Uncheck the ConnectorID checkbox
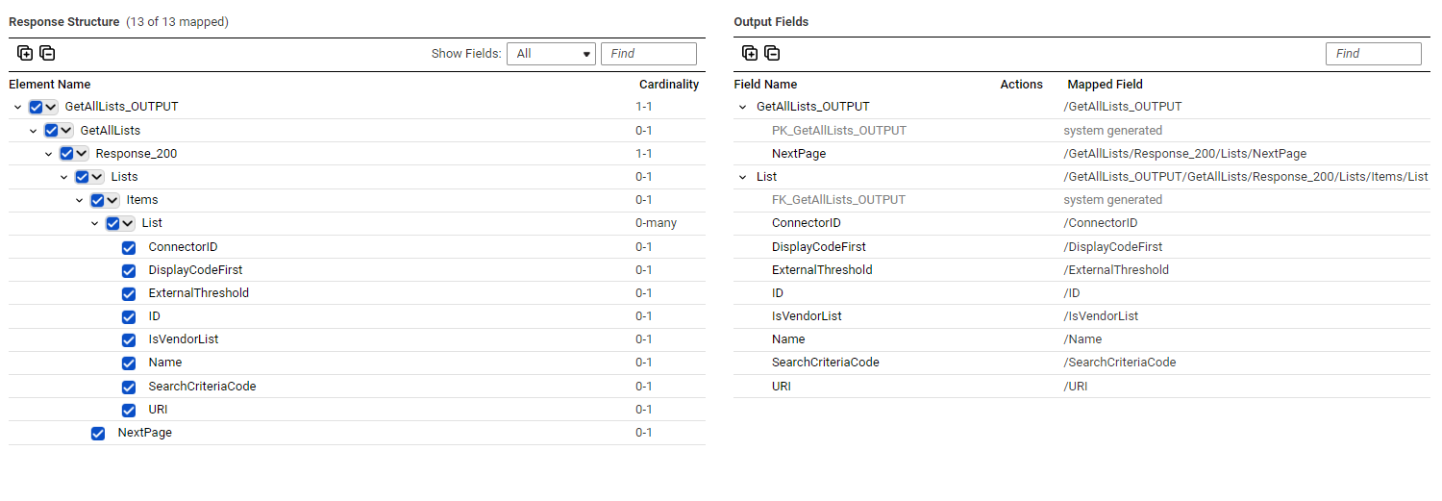This screenshot has height=501, width=1442. (x=129, y=247)
